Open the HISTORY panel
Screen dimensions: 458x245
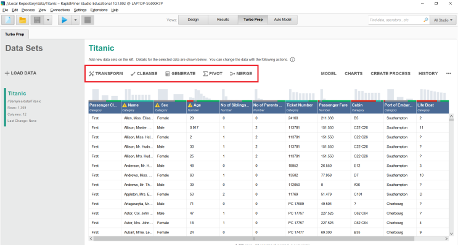[x=428, y=73]
